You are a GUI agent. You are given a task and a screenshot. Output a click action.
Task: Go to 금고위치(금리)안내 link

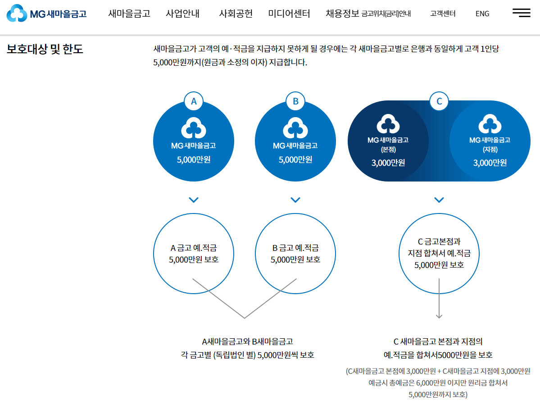click(386, 14)
